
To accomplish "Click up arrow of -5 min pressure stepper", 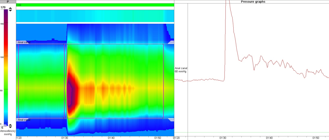I will (10, 125).
